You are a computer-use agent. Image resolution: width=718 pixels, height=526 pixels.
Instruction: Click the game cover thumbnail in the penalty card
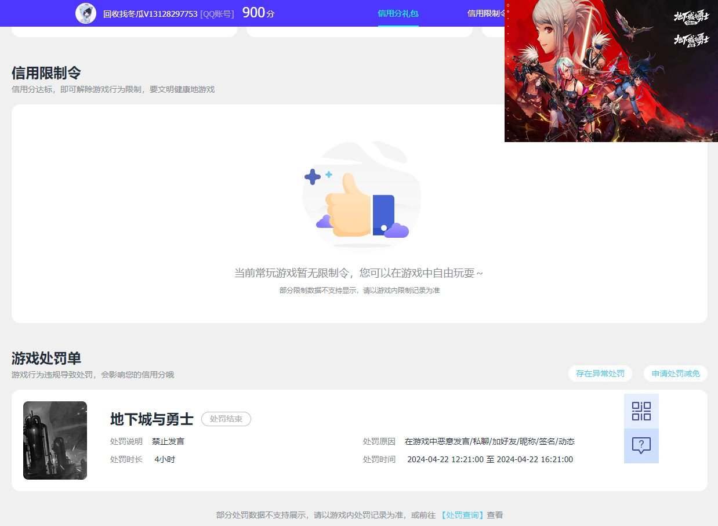(55, 440)
